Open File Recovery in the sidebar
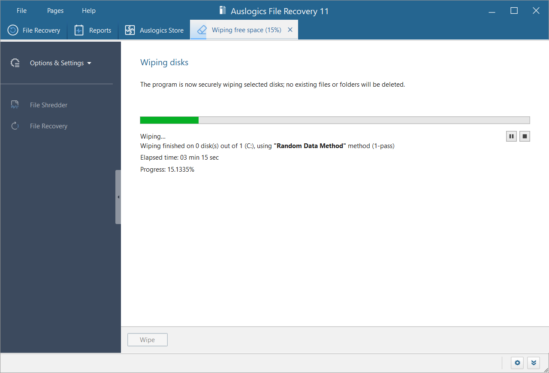The height and width of the screenshot is (373, 549). coord(48,126)
